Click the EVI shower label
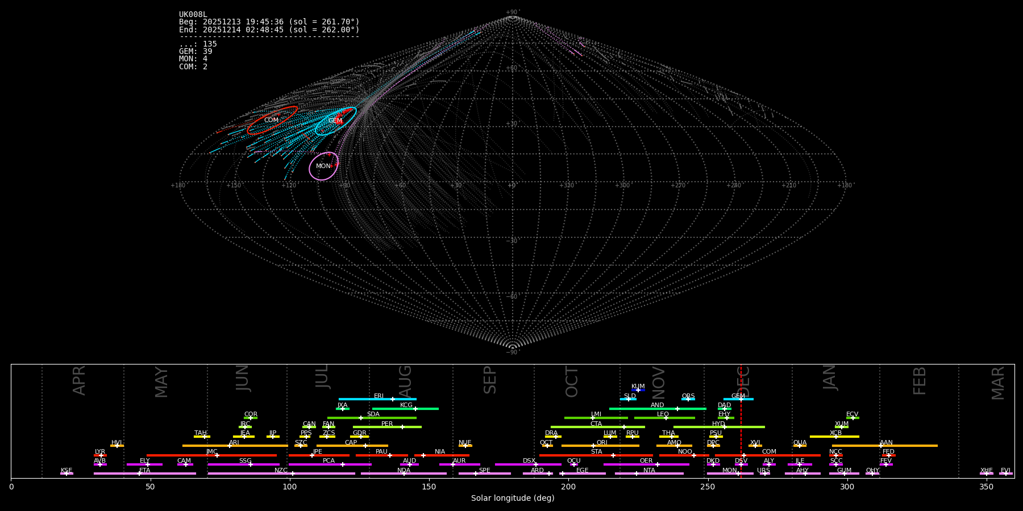The height and width of the screenshot is (511, 1023). click(x=1005, y=471)
